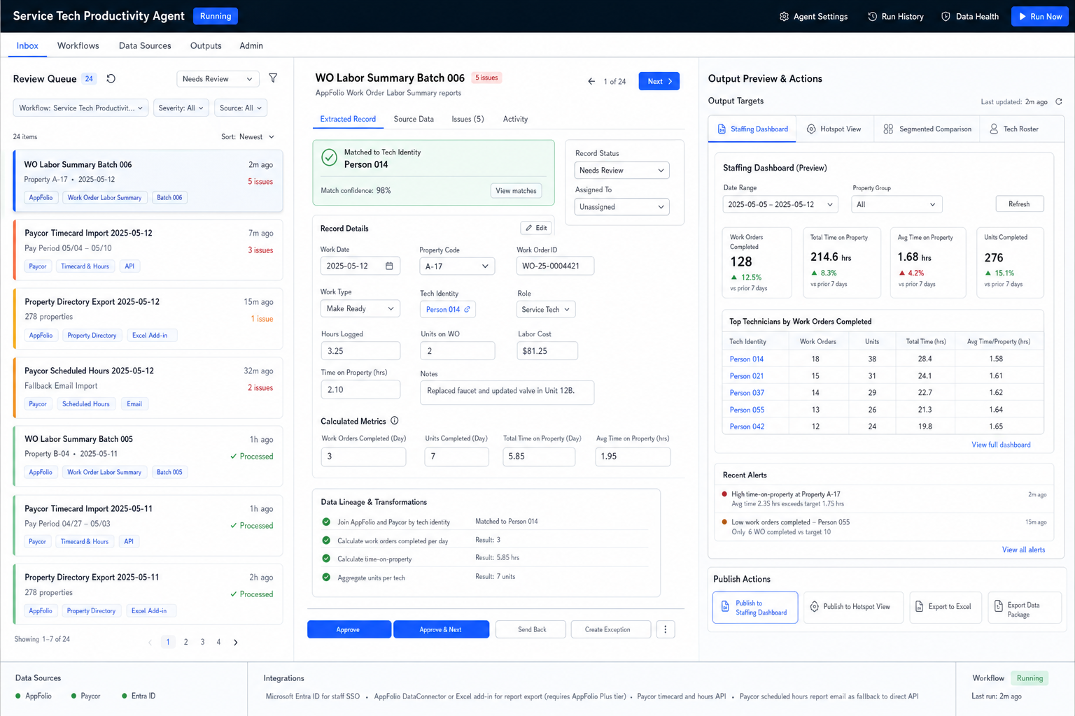Open the Workflow filter dropdown
The width and height of the screenshot is (1075, 716).
(x=80, y=108)
